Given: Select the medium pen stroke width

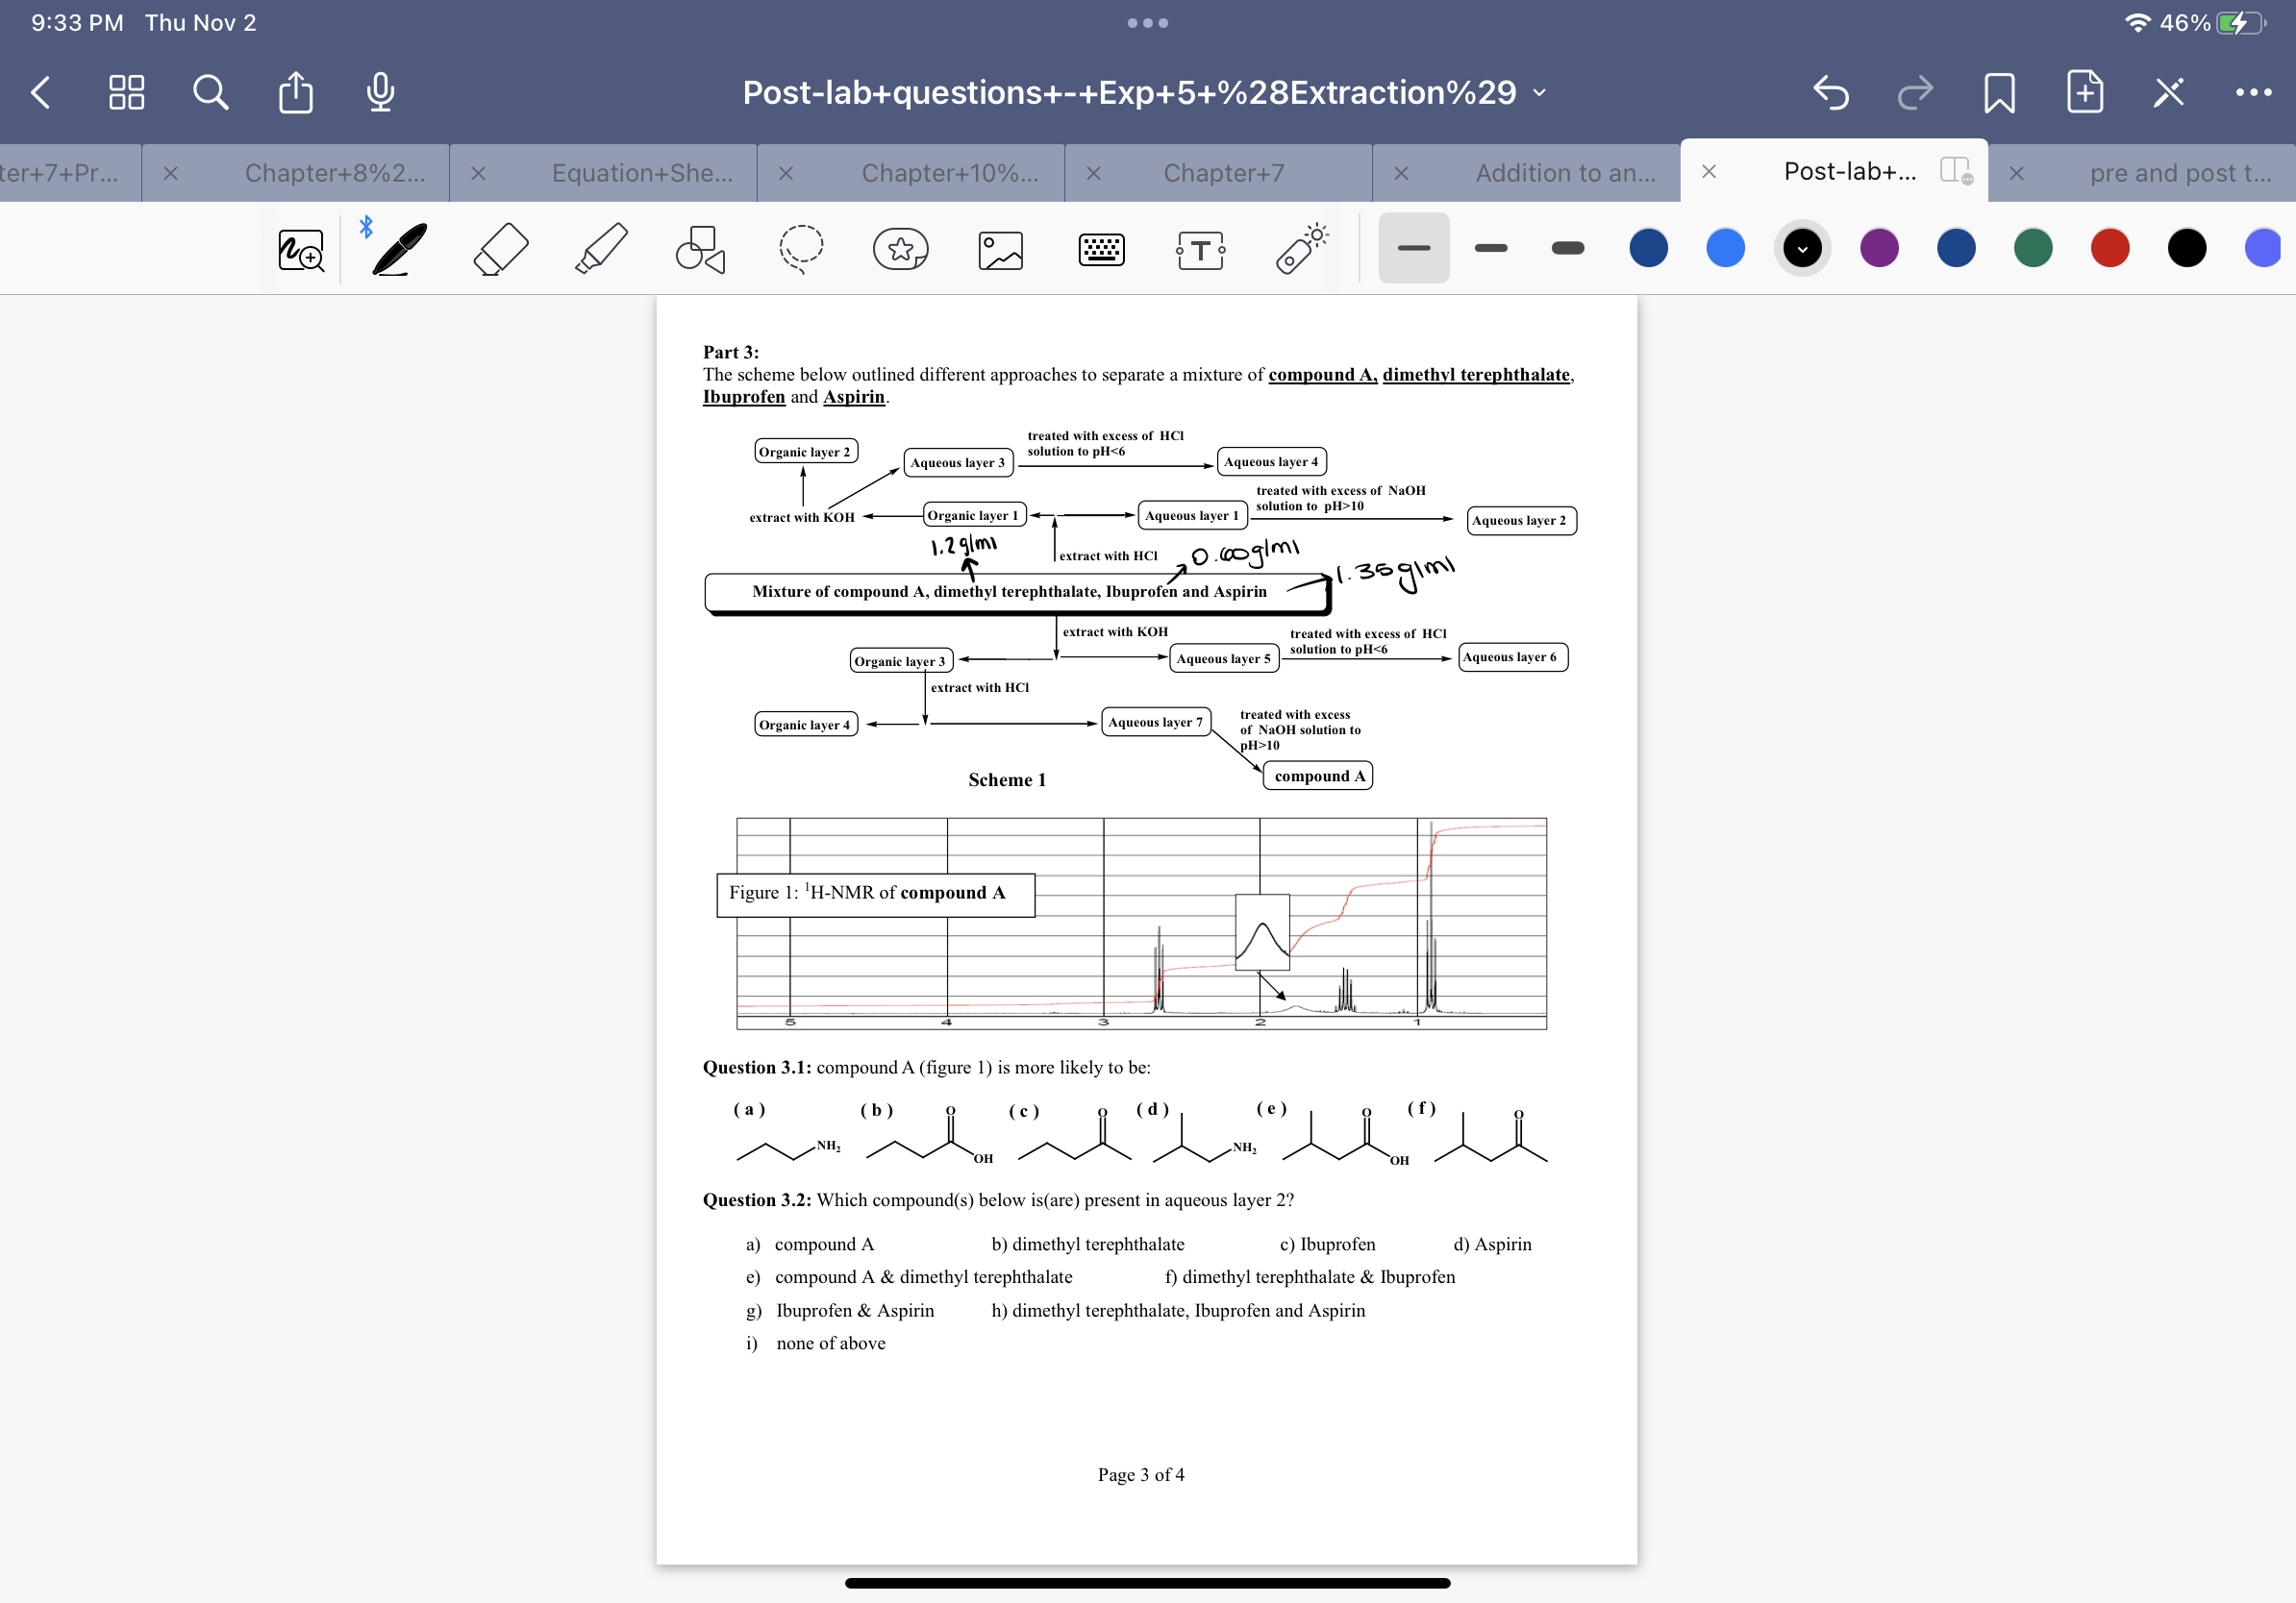Looking at the screenshot, I should tap(1490, 248).
